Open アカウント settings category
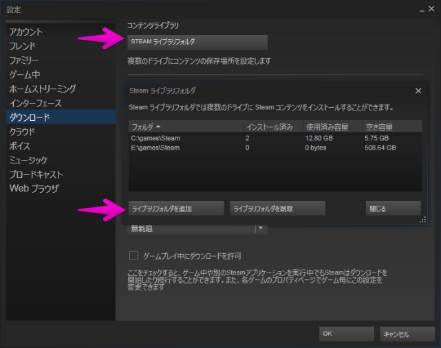Screen dimensions: 441x348 26,32
